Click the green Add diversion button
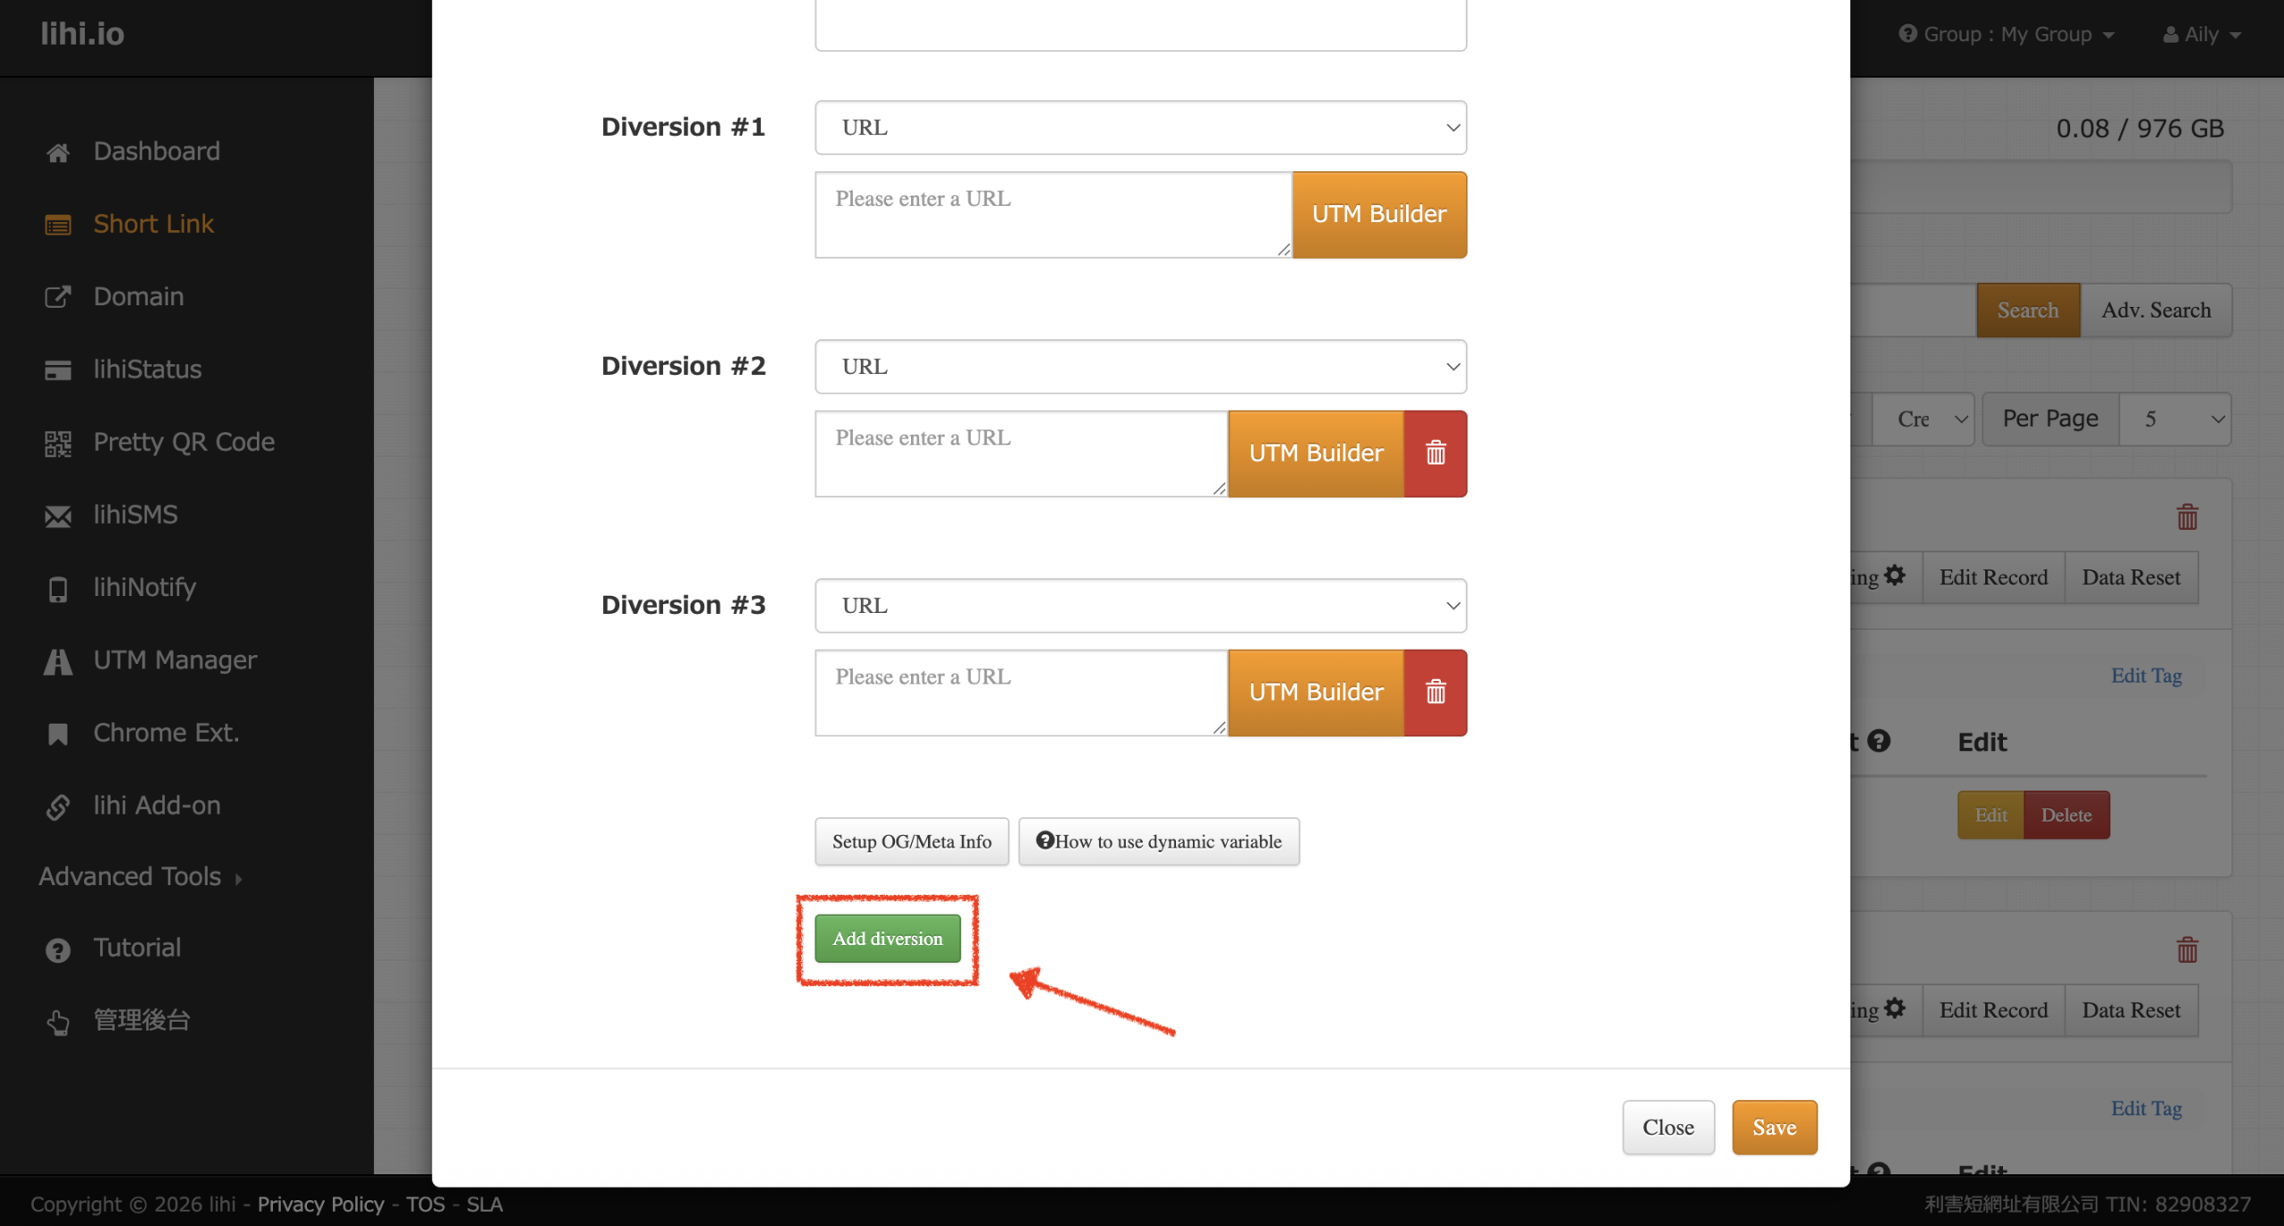This screenshot has width=2284, height=1226. pyautogui.click(x=887, y=939)
